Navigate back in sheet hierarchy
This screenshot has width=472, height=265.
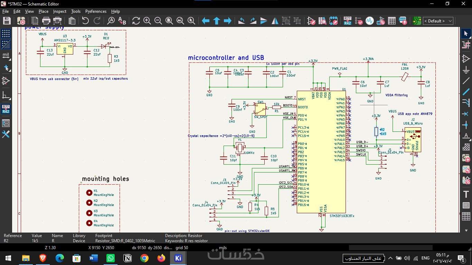click(x=206, y=21)
